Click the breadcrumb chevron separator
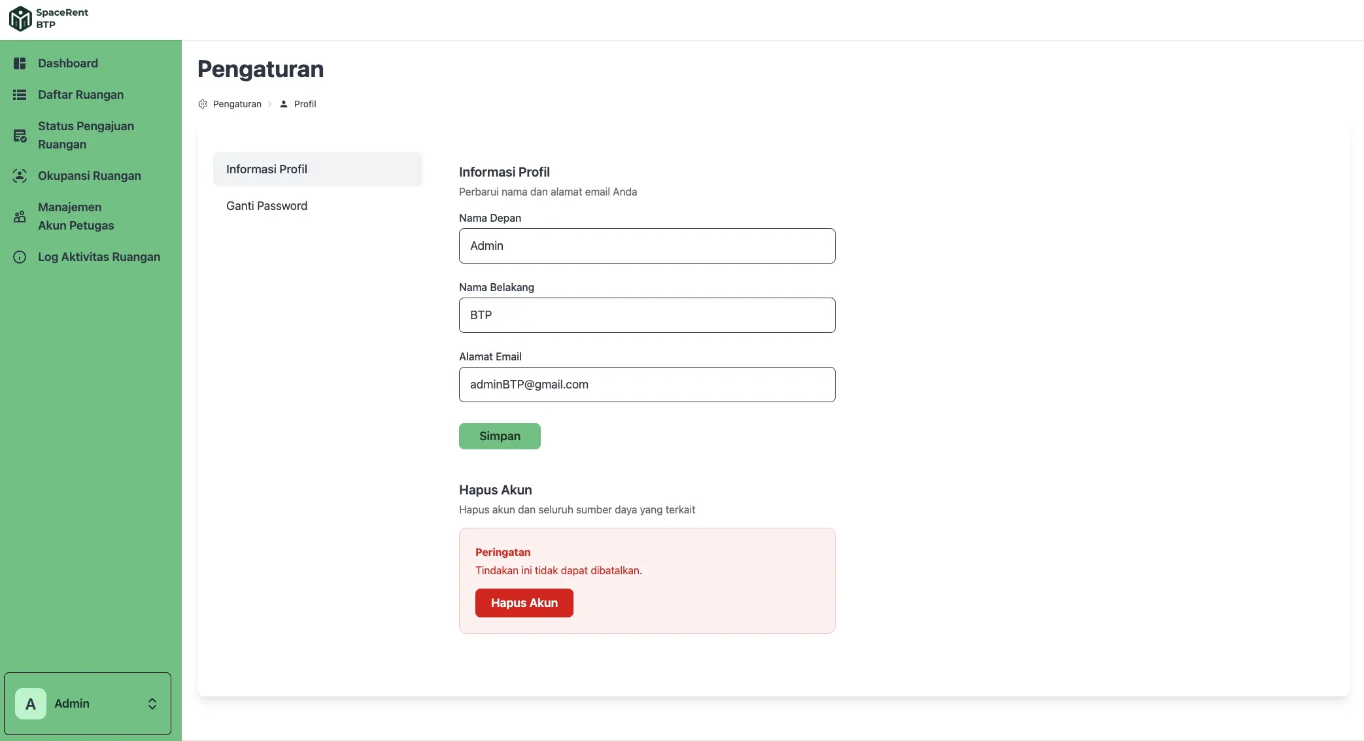Image resolution: width=1364 pixels, height=741 pixels. coord(269,104)
